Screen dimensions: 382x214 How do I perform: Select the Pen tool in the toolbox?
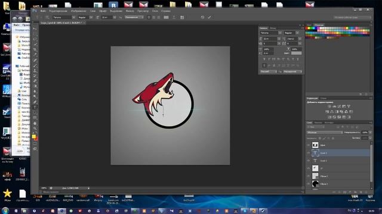pos(35,102)
